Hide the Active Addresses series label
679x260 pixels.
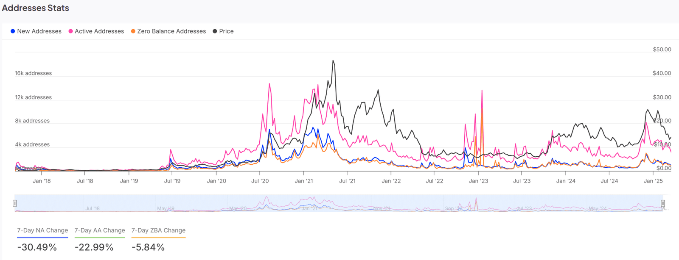(99, 31)
